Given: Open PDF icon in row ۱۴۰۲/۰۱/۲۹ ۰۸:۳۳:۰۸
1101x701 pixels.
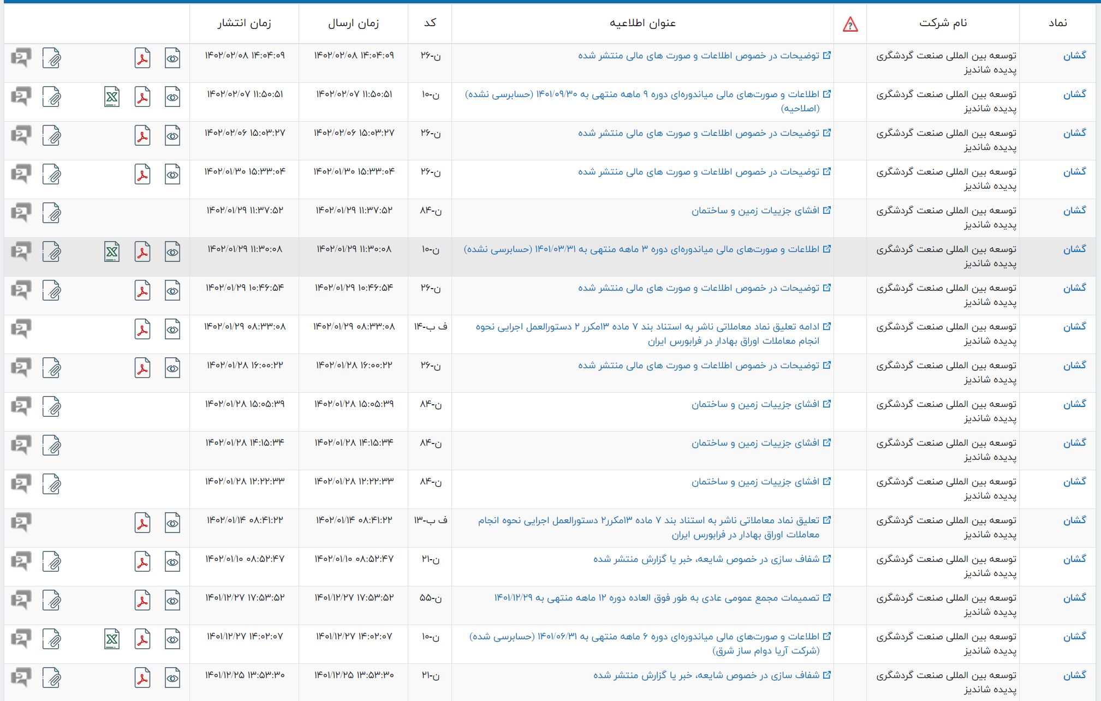Looking at the screenshot, I should (x=142, y=329).
